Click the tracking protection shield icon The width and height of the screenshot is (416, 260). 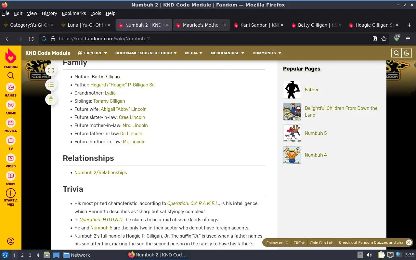pyautogui.click(x=44, y=39)
